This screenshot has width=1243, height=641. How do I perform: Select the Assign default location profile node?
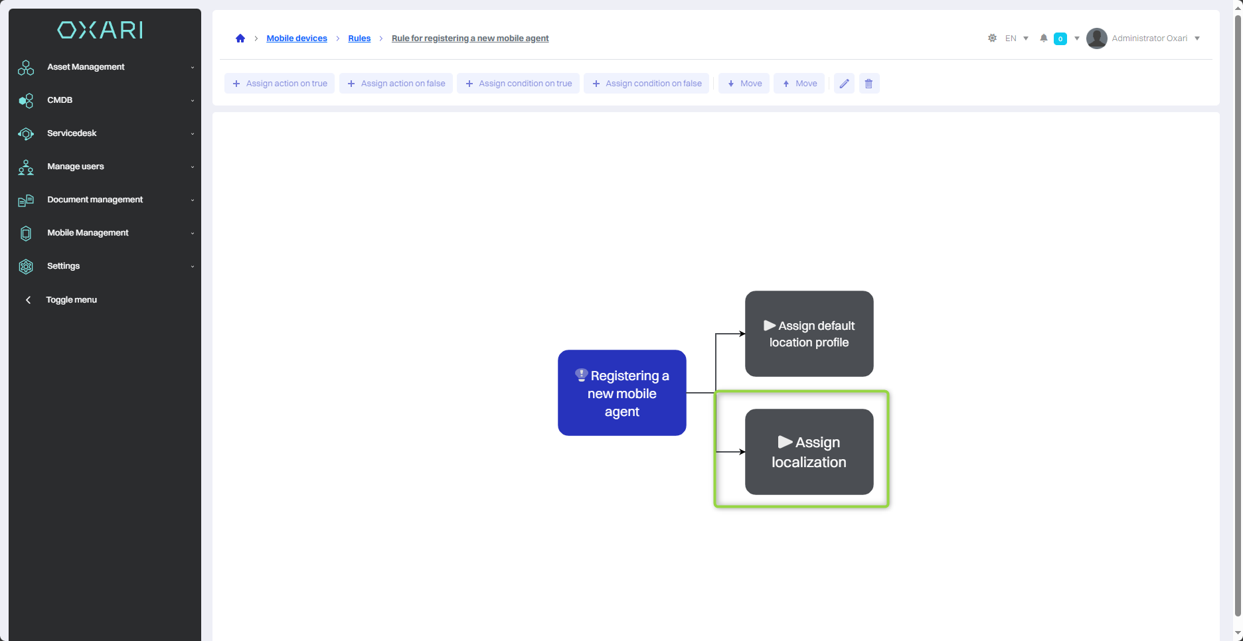pos(809,334)
